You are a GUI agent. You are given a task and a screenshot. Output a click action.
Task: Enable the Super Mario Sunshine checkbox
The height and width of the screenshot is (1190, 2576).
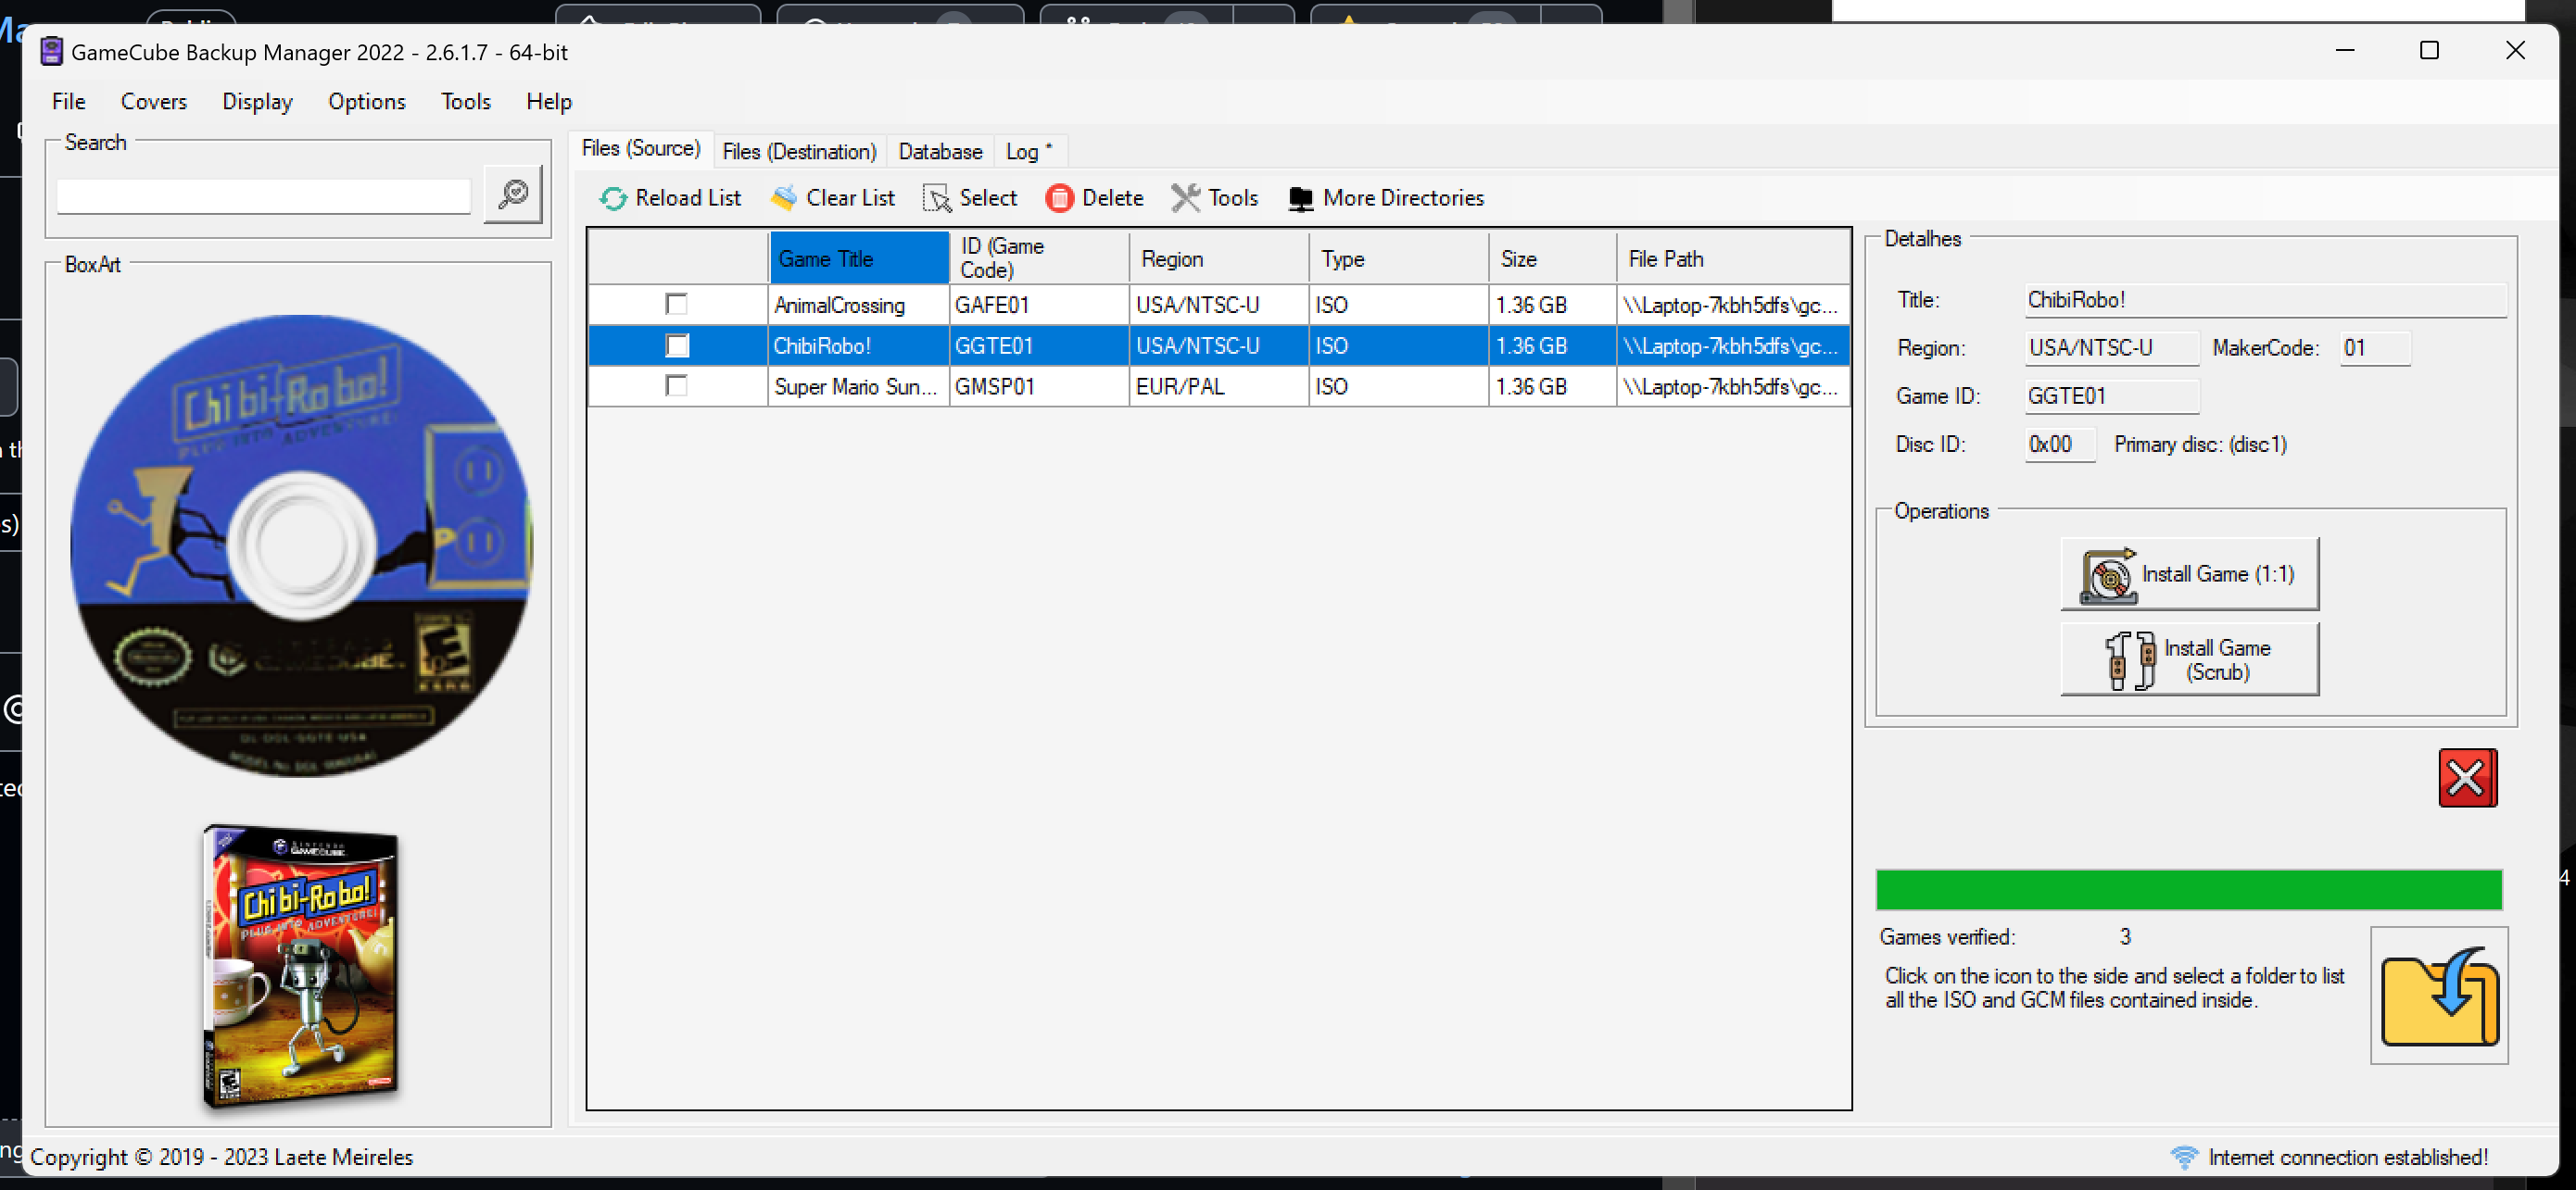tap(678, 387)
